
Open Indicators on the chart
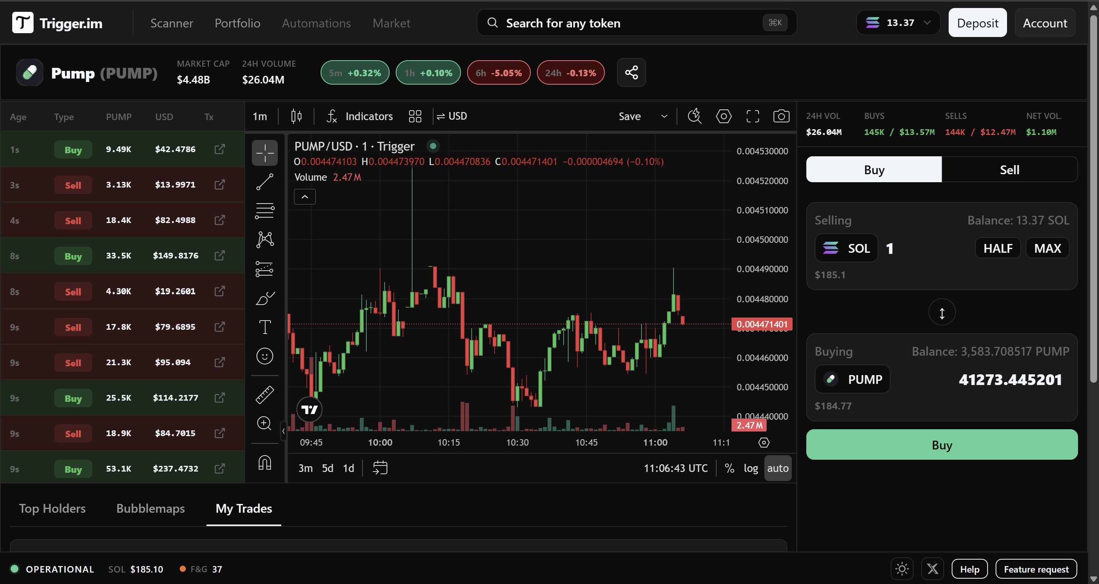(368, 116)
